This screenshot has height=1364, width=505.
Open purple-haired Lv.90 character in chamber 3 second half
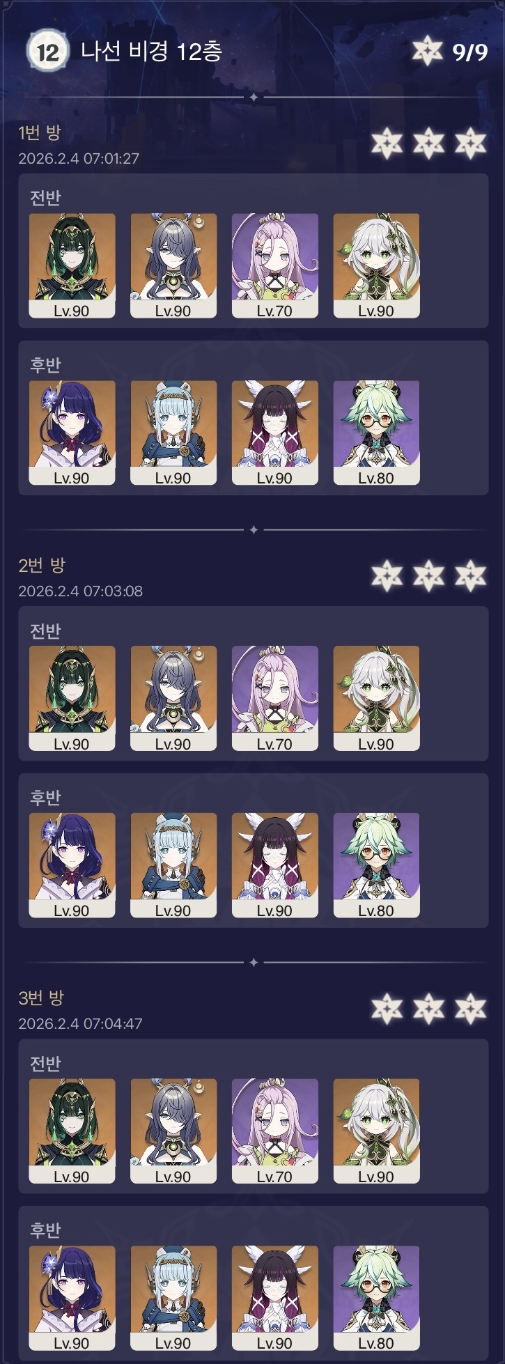click(72, 1298)
